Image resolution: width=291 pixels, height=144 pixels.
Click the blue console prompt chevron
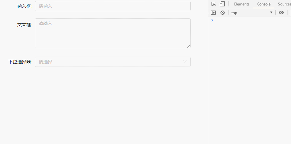(212, 20)
